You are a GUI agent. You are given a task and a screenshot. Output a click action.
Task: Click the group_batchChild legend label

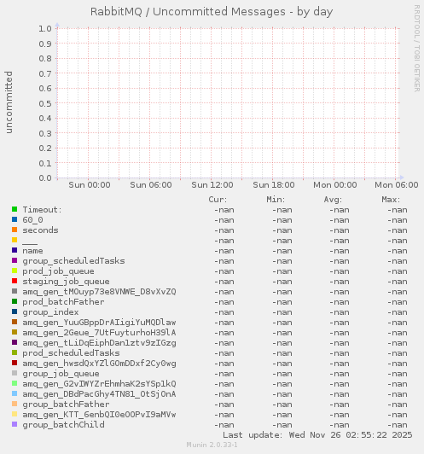pos(63,425)
